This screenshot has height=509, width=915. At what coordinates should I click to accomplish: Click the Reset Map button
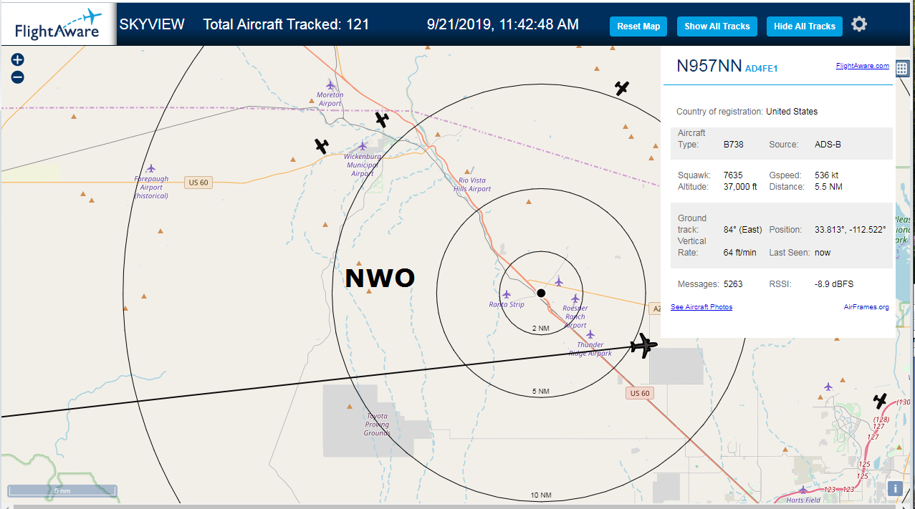[638, 26]
